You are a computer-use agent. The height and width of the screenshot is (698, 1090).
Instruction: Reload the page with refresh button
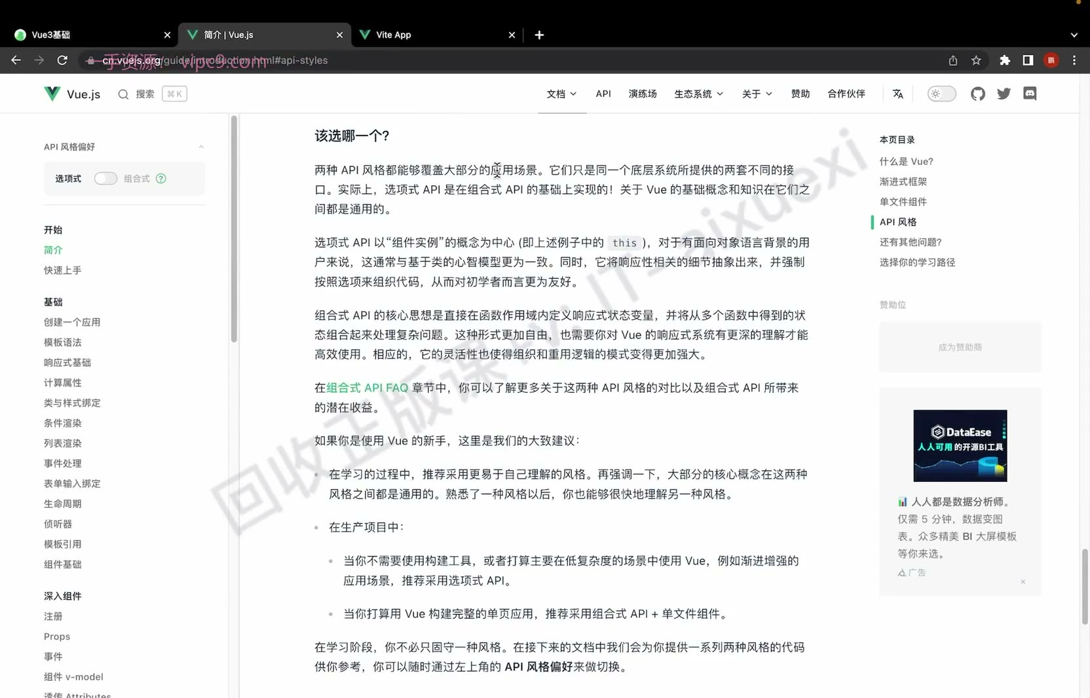pyautogui.click(x=62, y=60)
